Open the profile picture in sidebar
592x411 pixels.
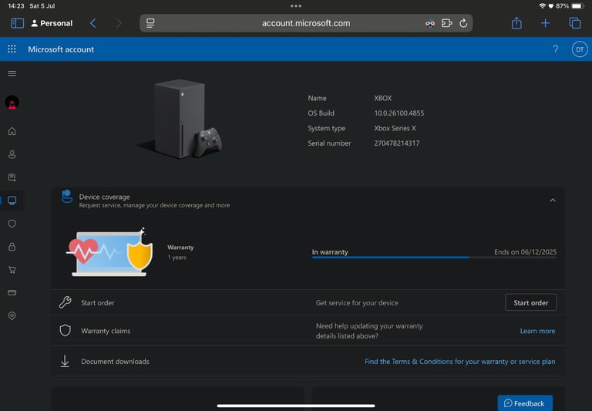pos(12,103)
